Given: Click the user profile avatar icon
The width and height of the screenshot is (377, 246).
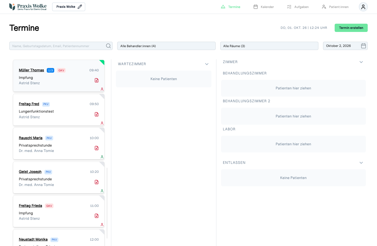Looking at the screenshot, I should [363, 7].
